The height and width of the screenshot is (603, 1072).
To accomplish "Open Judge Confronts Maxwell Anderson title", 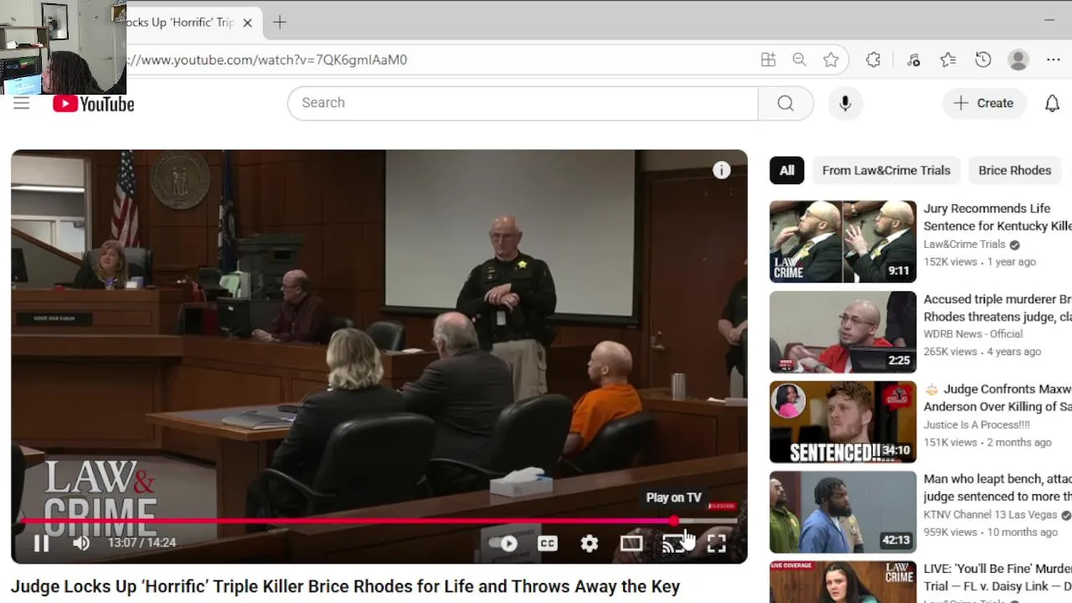I will [x=997, y=398].
